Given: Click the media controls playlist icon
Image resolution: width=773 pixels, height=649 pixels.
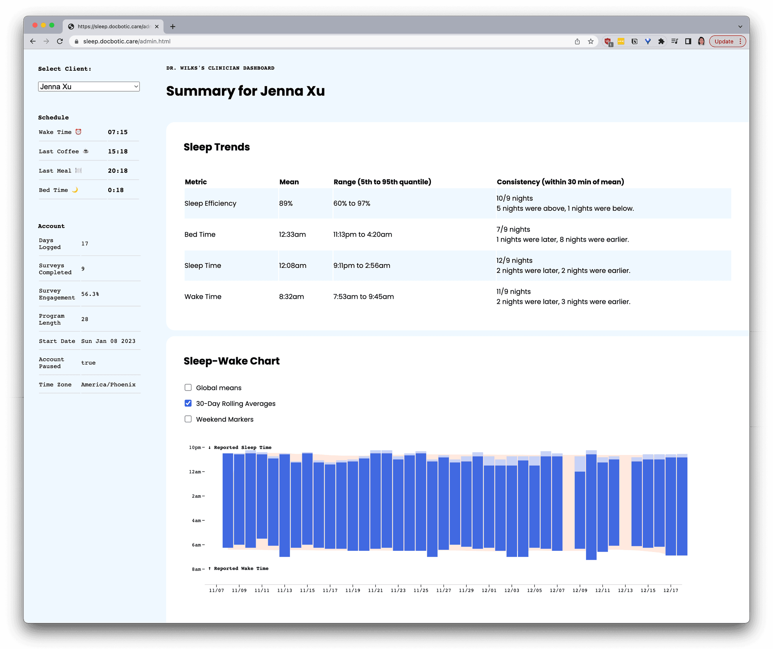Looking at the screenshot, I should pyautogui.click(x=674, y=41).
